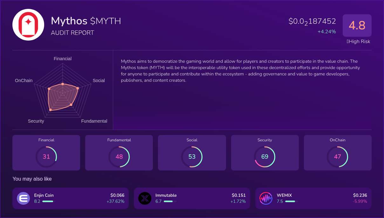Click the Financial score ring showing 31
Viewport: 384px width, 218px height.
[46, 157]
